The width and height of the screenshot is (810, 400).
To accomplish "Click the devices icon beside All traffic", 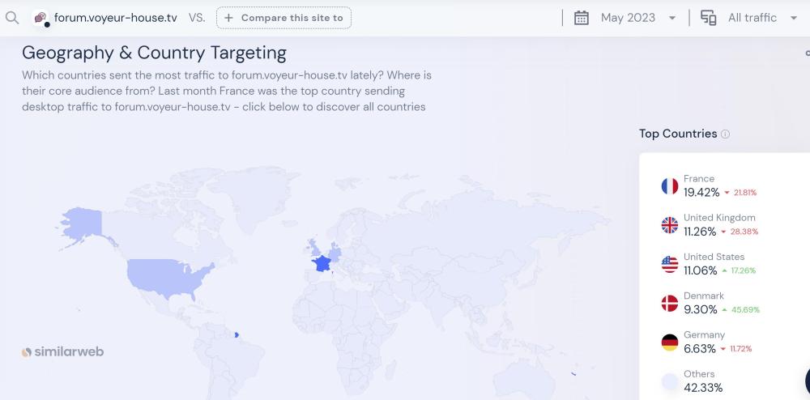I will coord(708,18).
